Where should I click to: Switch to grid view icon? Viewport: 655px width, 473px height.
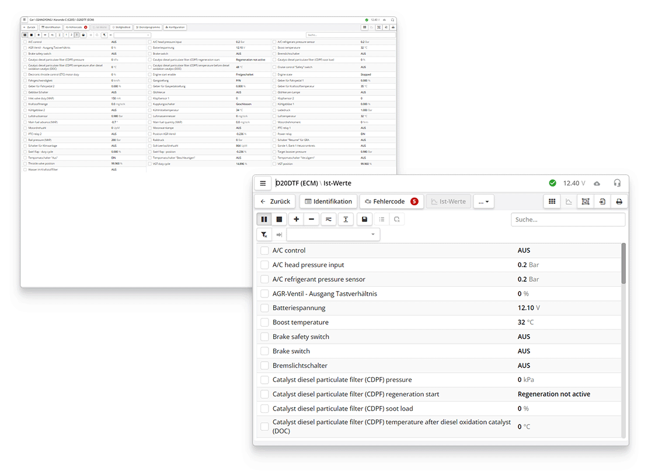click(x=551, y=201)
